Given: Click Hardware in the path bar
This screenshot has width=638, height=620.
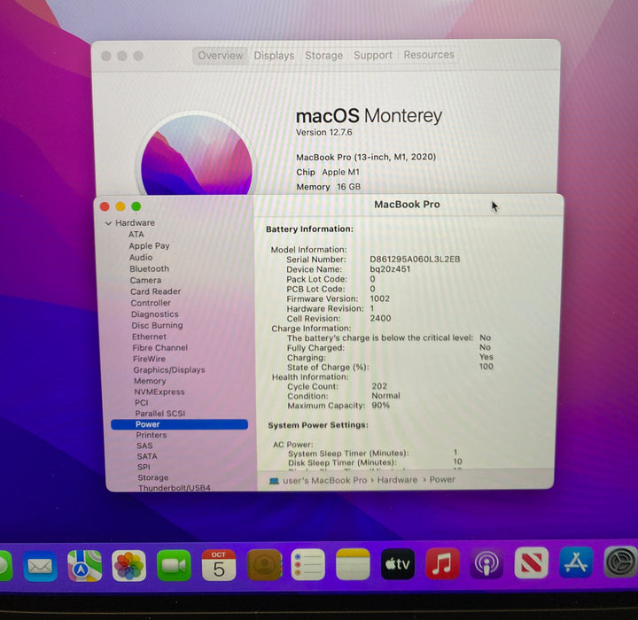Looking at the screenshot, I should point(397,480).
